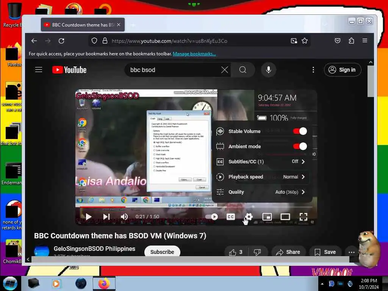Like the video thumbs up

[x=236, y=252]
